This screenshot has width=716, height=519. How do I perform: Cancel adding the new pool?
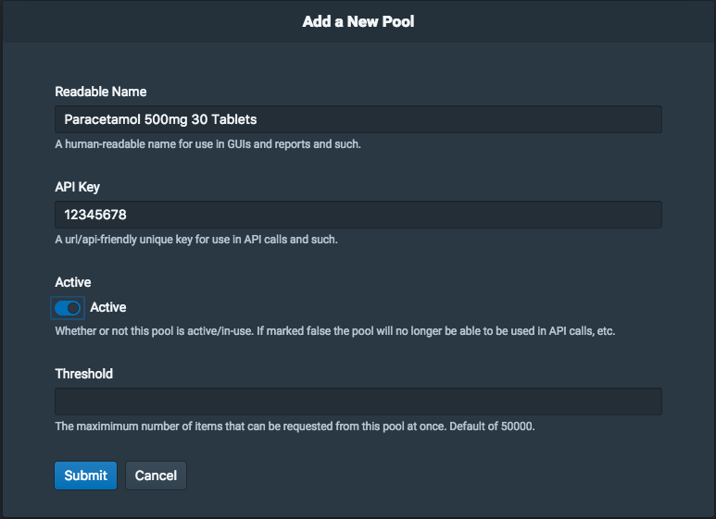(x=156, y=476)
